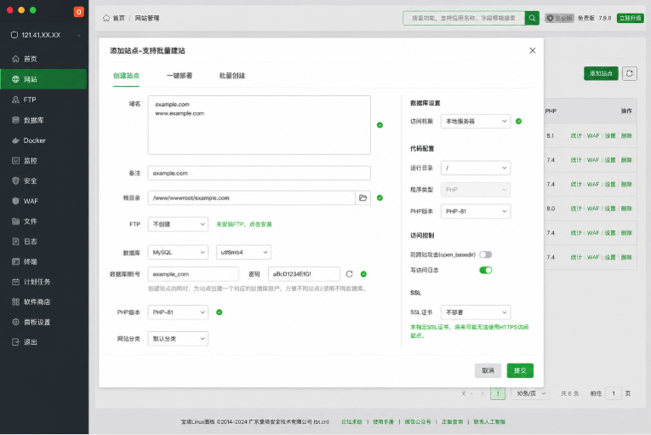Click the 立即升级 upgrade button
The width and height of the screenshot is (651, 435).
pos(630,18)
